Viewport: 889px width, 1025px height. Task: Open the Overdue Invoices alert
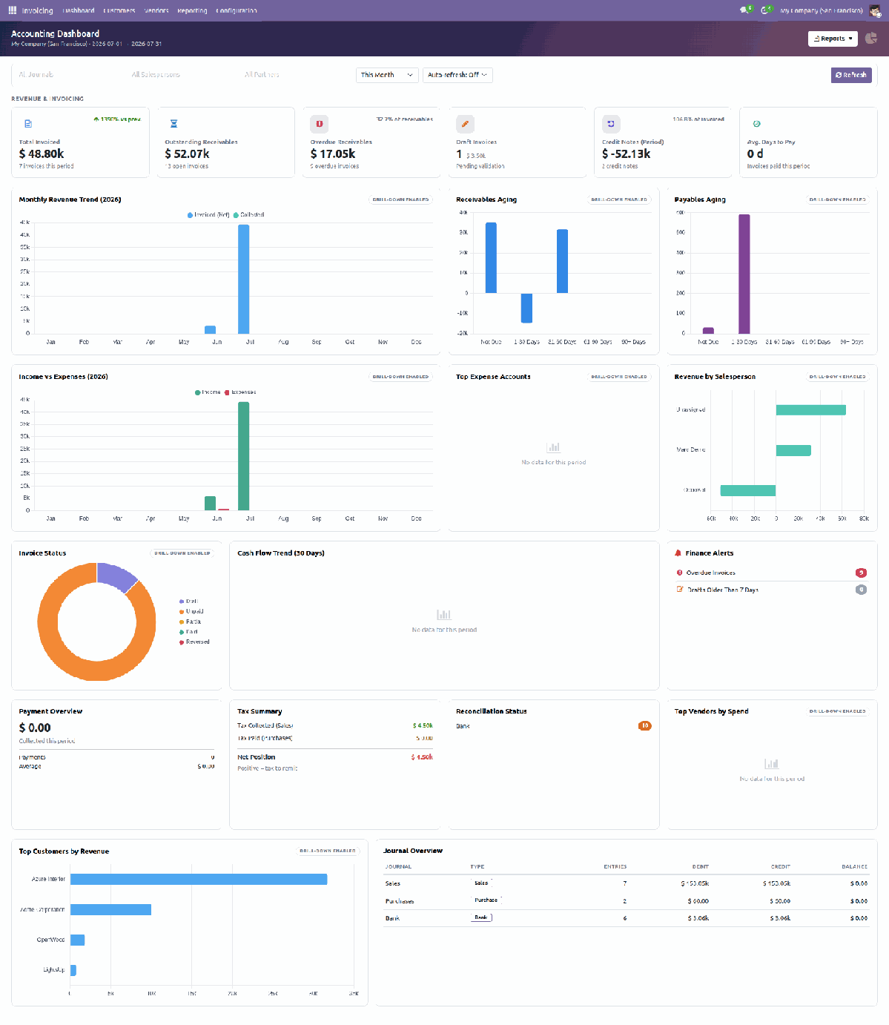(x=771, y=573)
